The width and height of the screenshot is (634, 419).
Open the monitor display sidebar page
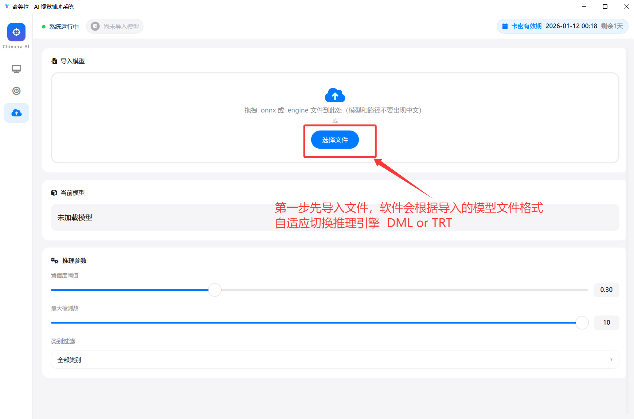coord(16,69)
